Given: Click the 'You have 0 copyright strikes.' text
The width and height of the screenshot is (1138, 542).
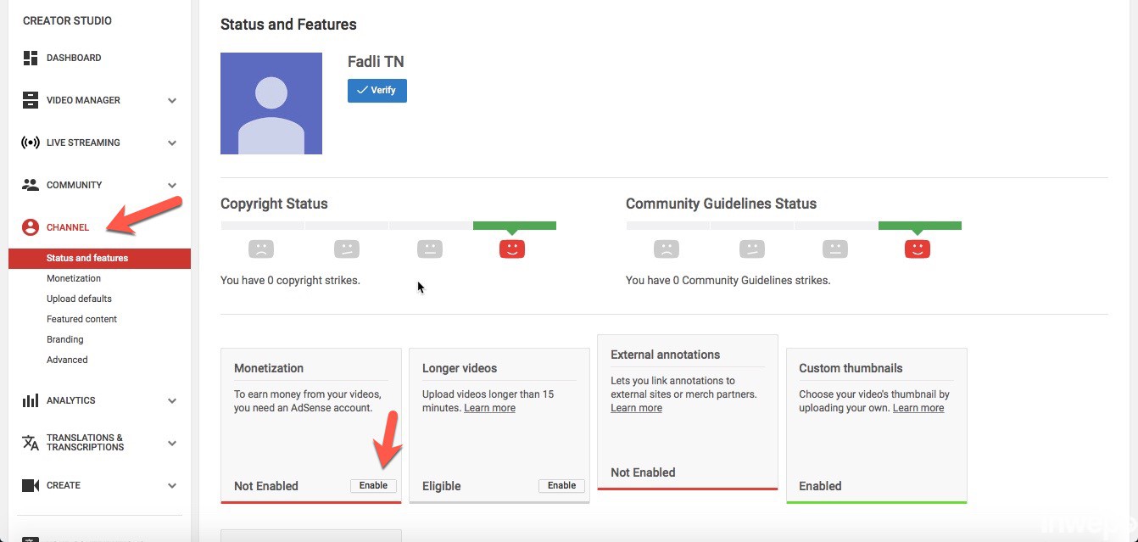Looking at the screenshot, I should (290, 280).
